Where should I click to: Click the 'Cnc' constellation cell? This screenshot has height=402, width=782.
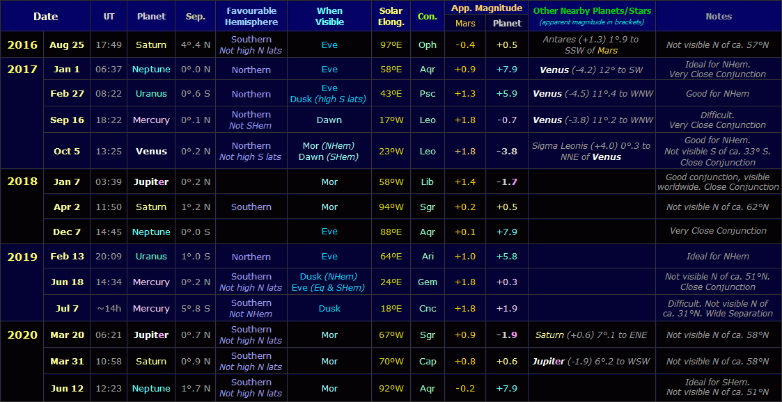pyautogui.click(x=428, y=309)
